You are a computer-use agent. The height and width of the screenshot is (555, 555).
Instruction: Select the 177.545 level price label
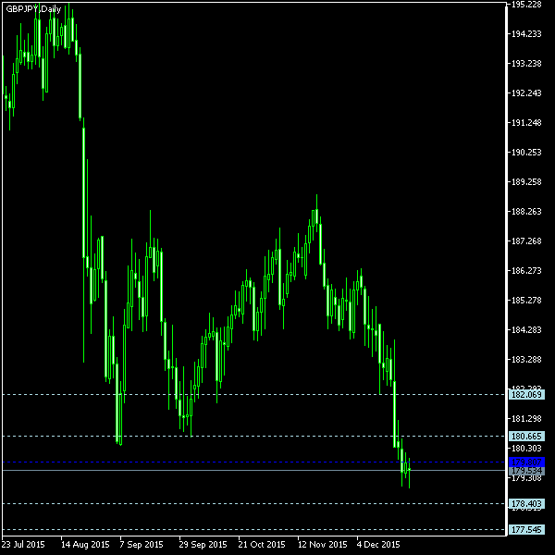click(x=526, y=530)
